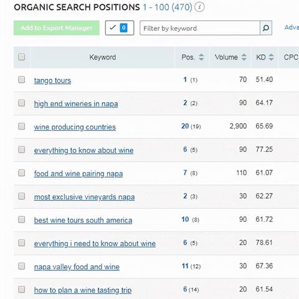This screenshot has width=299, height=299.
Task: Click the 2,900 volume value
Action: click(x=238, y=126)
